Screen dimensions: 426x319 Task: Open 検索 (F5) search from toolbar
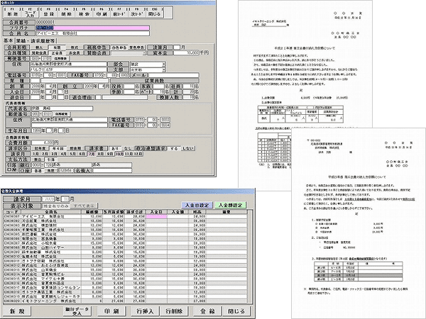coord(87,13)
